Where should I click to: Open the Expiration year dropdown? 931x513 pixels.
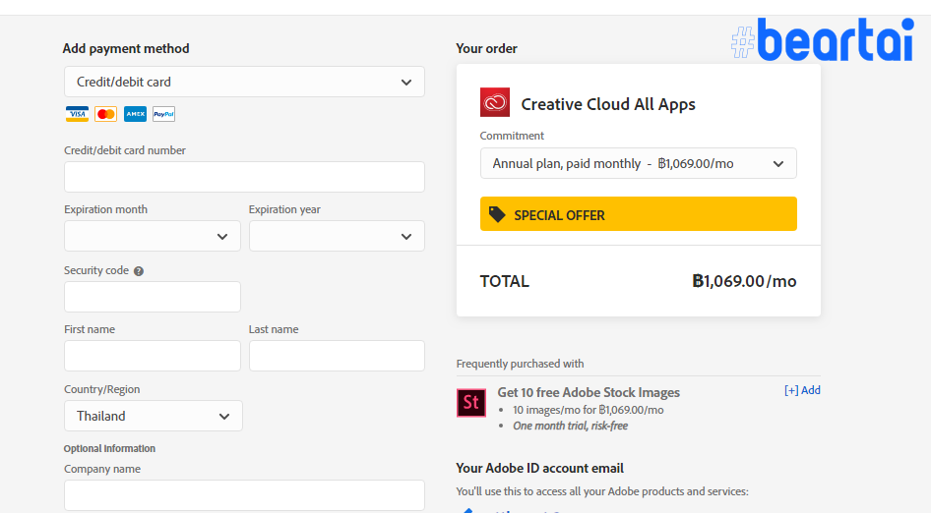[337, 236]
